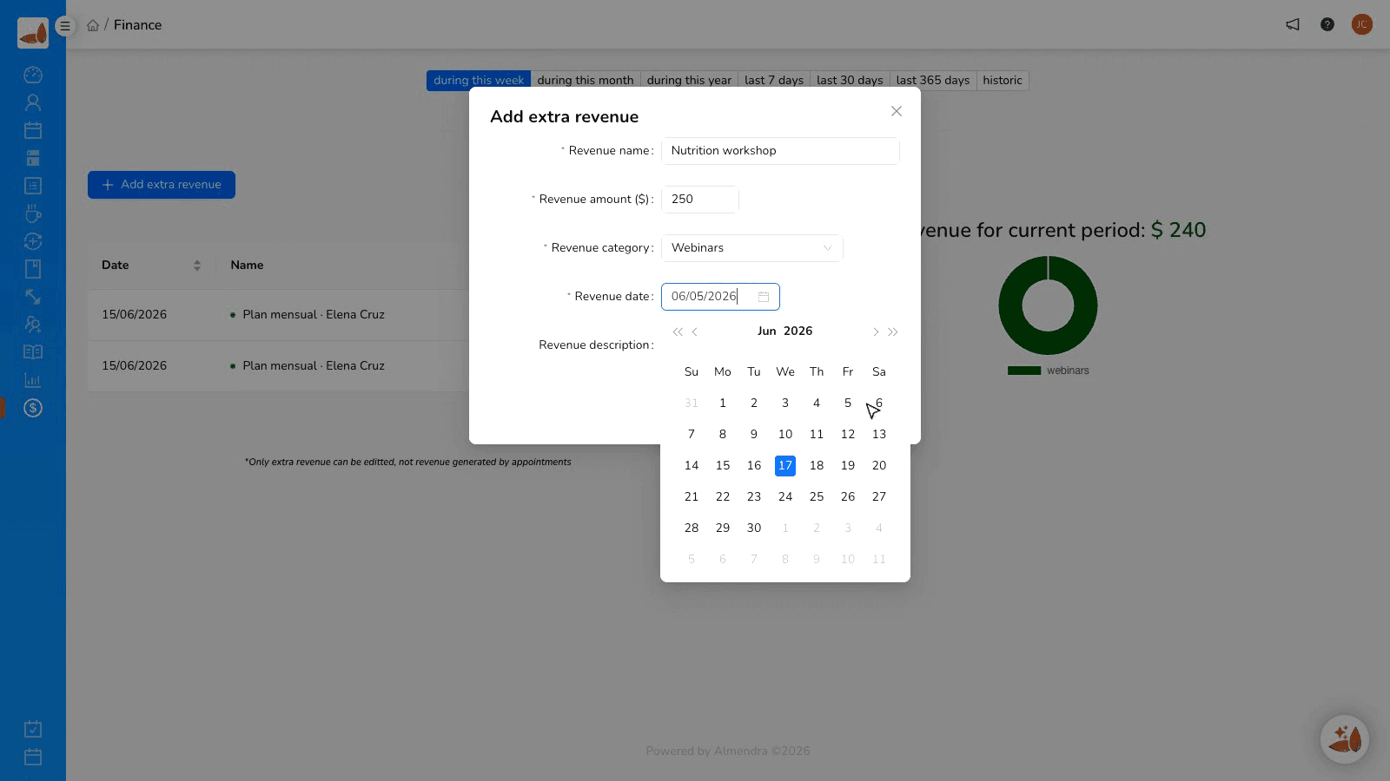Viewport: 1390px width, 781px height.
Task: Open the announcements megaphone icon
Action: coord(1293,24)
